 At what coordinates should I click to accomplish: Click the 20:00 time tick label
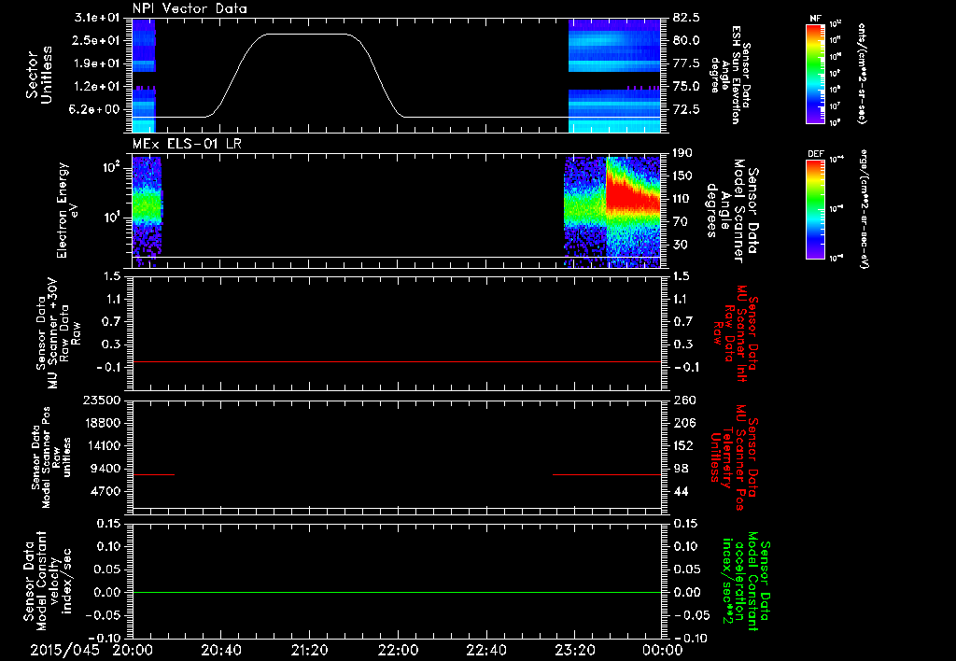[x=133, y=650]
